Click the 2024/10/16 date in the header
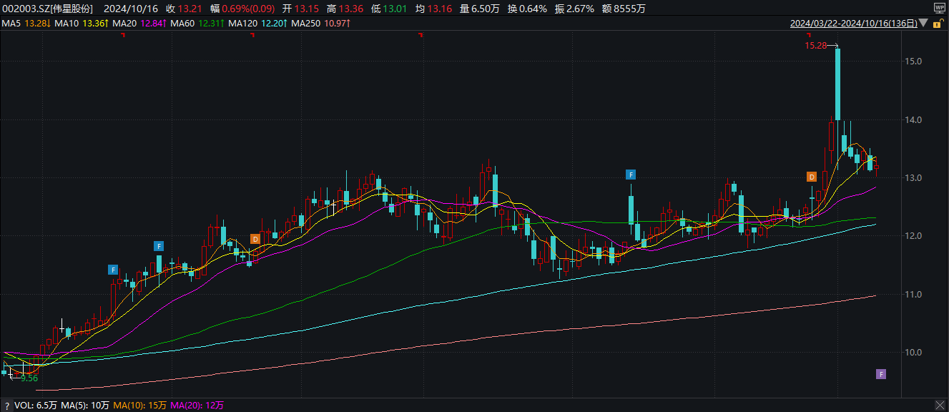This screenshot has width=949, height=412. (x=130, y=9)
